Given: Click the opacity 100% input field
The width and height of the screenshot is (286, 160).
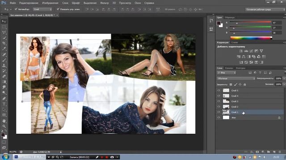Looking at the screenshot, I should [278, 79].
